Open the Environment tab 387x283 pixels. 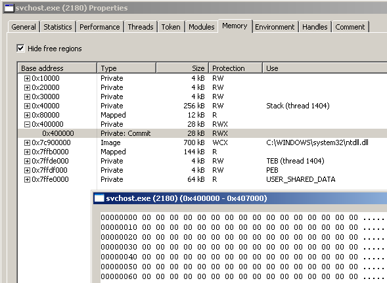[275, 27]
